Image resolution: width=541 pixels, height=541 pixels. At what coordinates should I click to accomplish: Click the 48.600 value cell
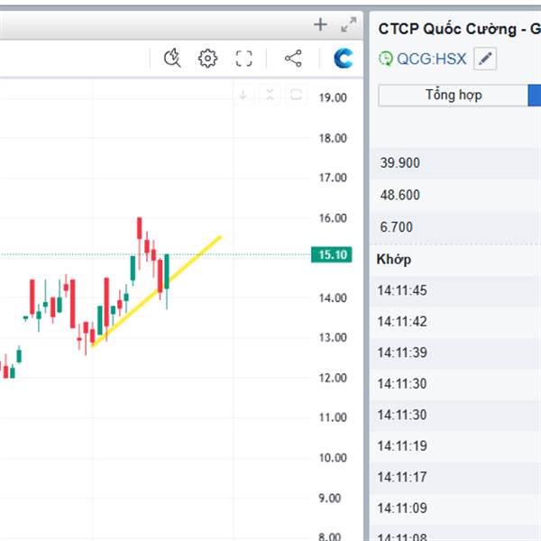399,195
